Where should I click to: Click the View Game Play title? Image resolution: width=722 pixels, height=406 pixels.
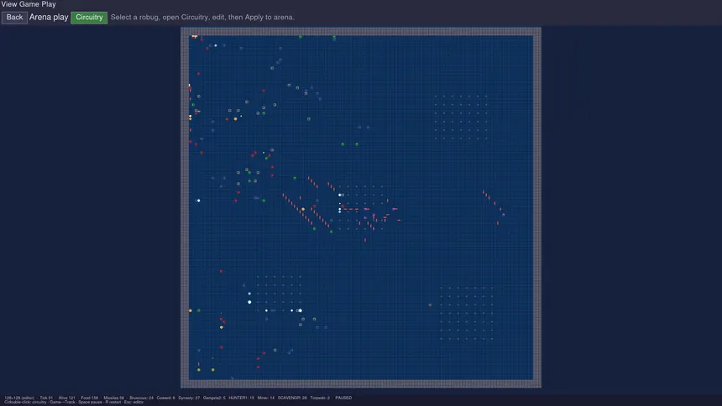pyautogui.click(x=29, y=4)
